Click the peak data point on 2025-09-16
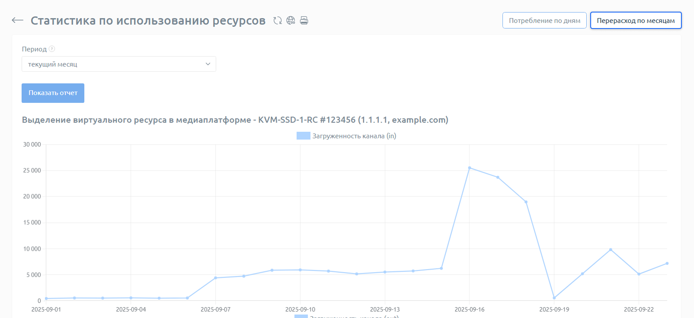Viewport: 694px width, 318px height. tap(470, 168)
